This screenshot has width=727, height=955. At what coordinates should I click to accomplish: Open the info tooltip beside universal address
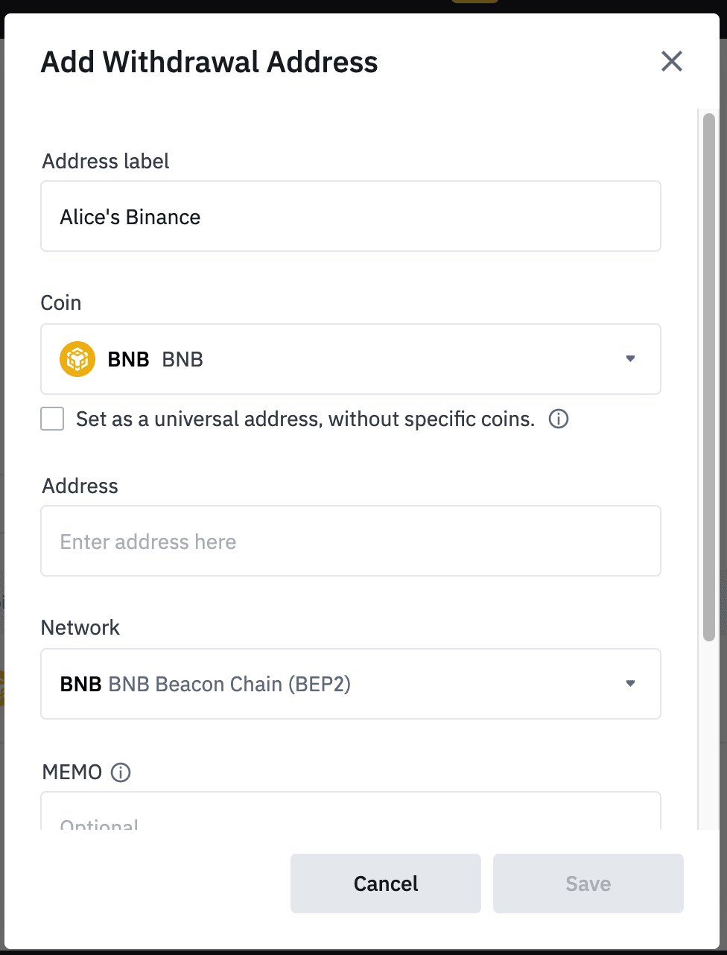pos(559,419)
